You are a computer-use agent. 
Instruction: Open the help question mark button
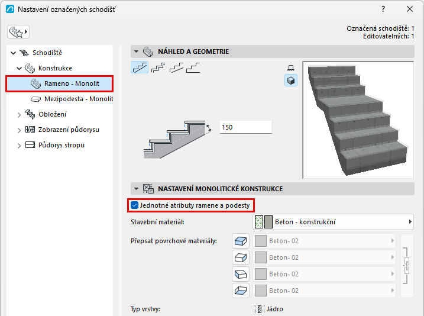point(383,9)
